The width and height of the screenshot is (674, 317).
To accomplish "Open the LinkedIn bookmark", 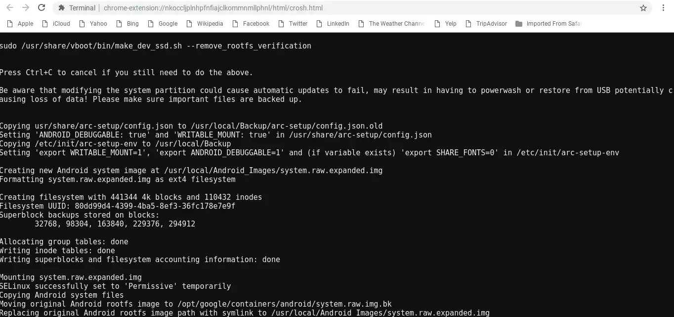I will (332, 23).
